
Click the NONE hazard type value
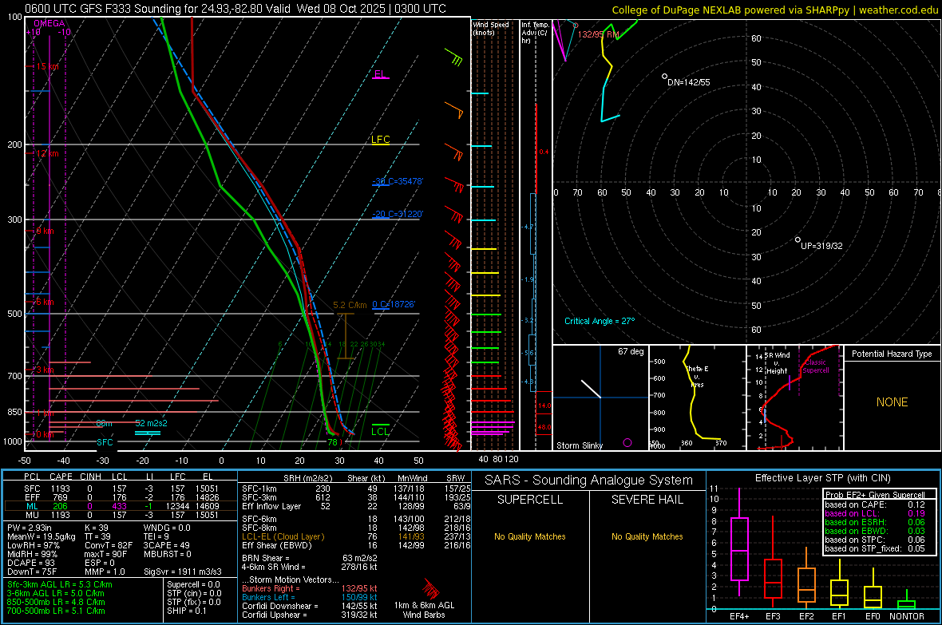pyautogui.click(x=892, y=402)
